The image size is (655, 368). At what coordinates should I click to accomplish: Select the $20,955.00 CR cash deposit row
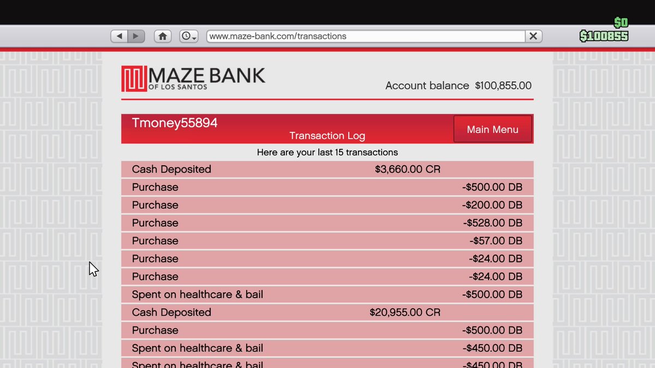pos(327,312)
